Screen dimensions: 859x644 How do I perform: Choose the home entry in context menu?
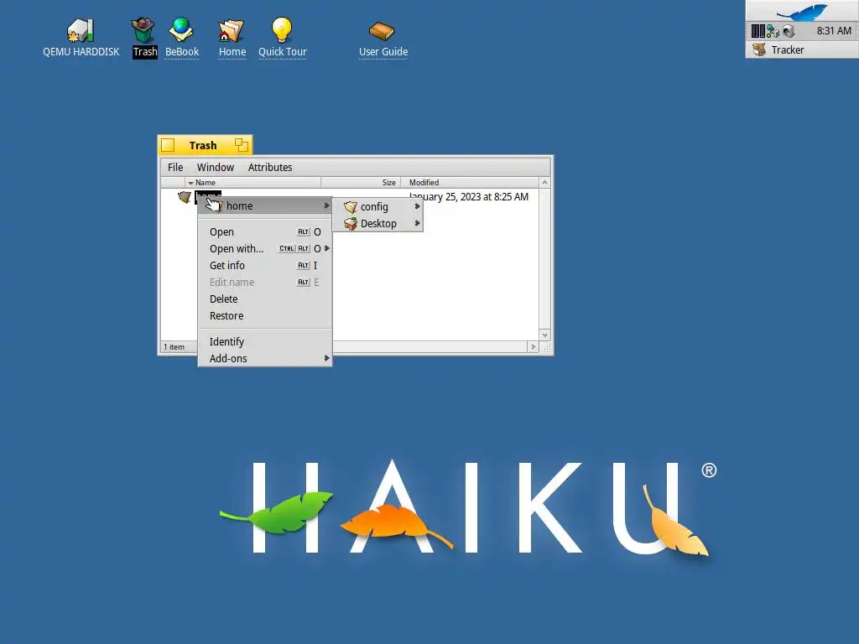tap(265, 206)
